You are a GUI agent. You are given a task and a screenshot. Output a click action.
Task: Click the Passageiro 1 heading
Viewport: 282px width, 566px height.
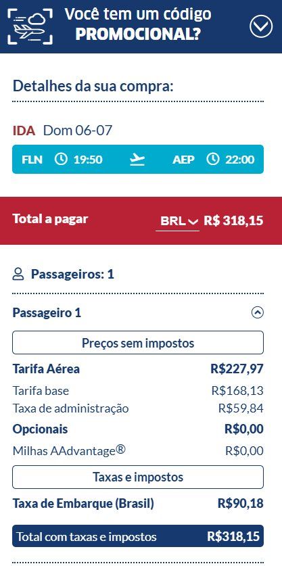click(47, 312)
